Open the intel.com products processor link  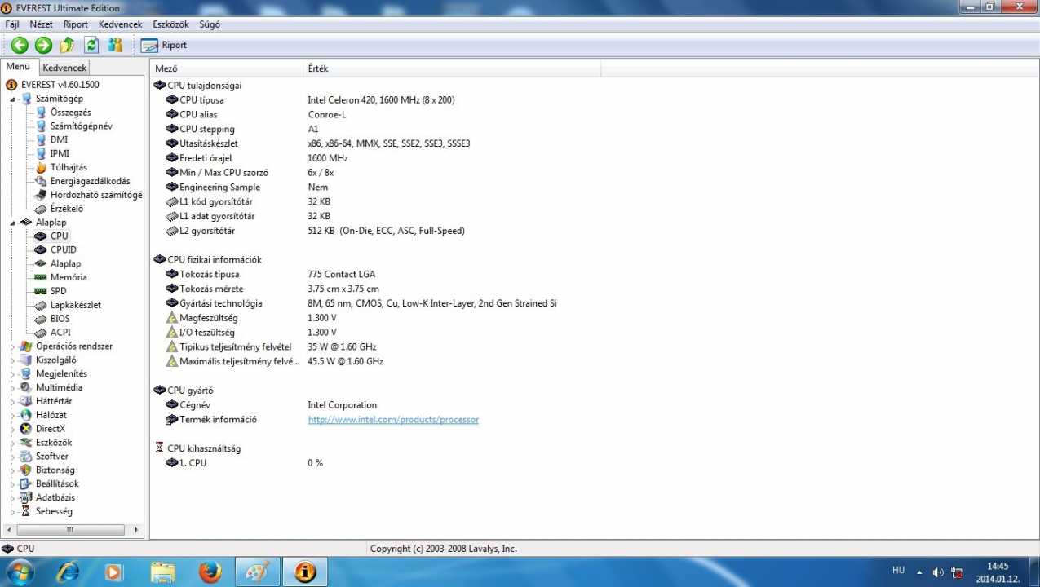pyautogui.click(x=393, y=420)
